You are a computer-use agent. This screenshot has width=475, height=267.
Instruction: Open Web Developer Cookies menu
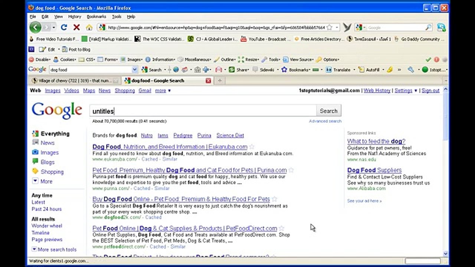65,59
